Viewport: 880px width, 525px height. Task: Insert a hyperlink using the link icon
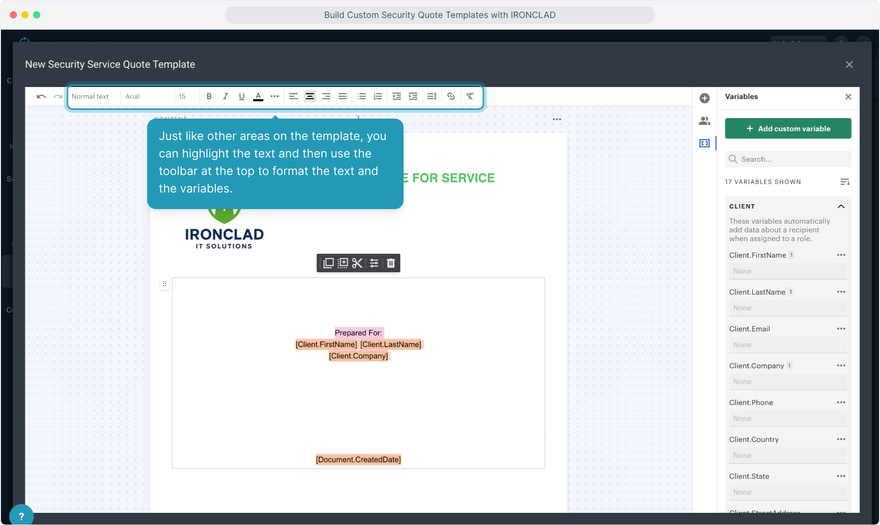pos(451,96)
